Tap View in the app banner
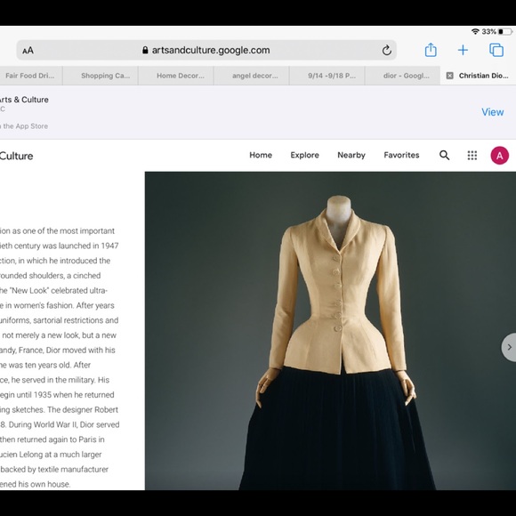Image resolution: width=516 pixels, height=516 pixels. [493, 112]
